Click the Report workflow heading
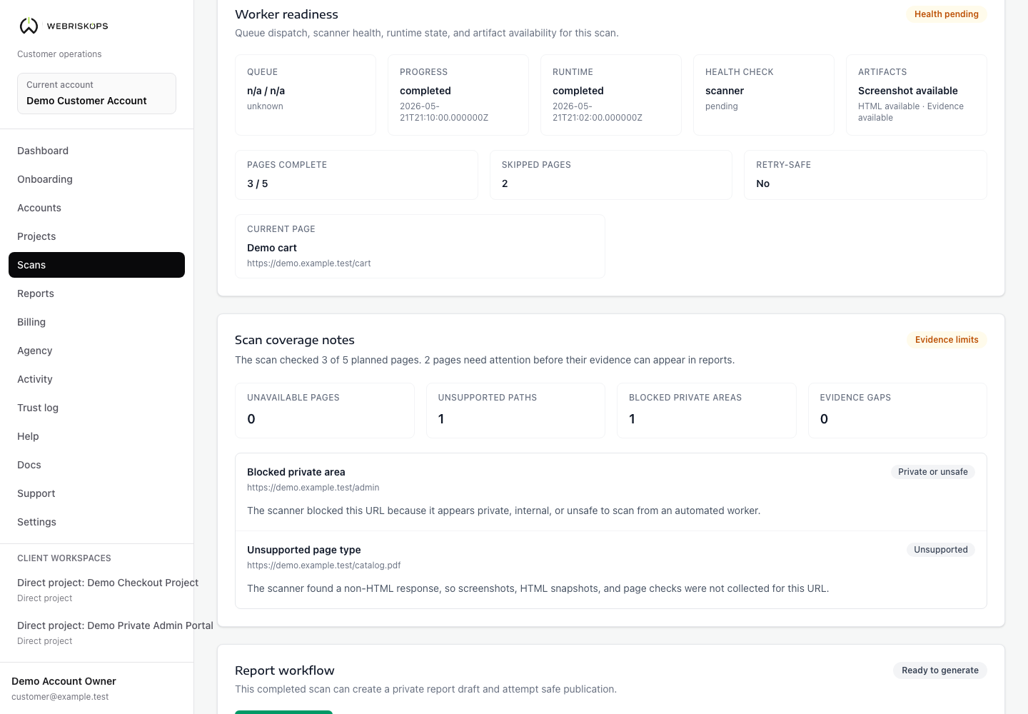 coord(285,670)
